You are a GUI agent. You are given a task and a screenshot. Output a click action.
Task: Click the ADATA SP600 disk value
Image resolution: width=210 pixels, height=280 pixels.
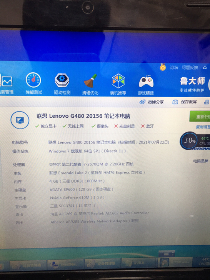(82, 189)
